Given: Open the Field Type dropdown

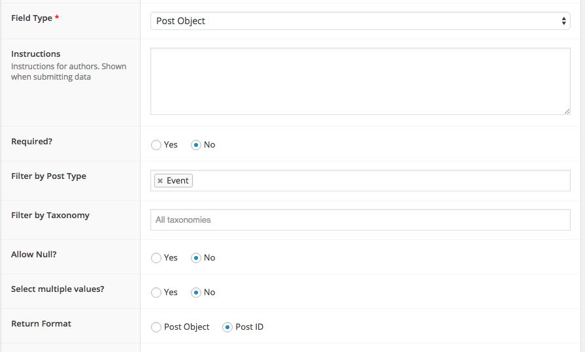Looking at the screenshot, I should (x=359, y=21).
